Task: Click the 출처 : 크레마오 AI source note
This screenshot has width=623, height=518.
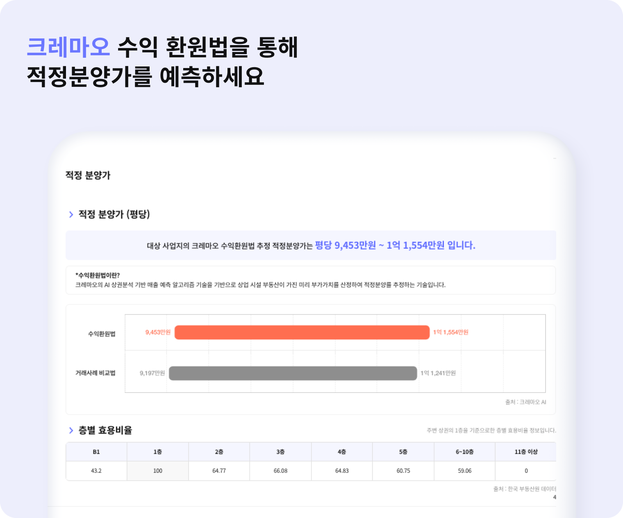Action: (x=525, y=402)
